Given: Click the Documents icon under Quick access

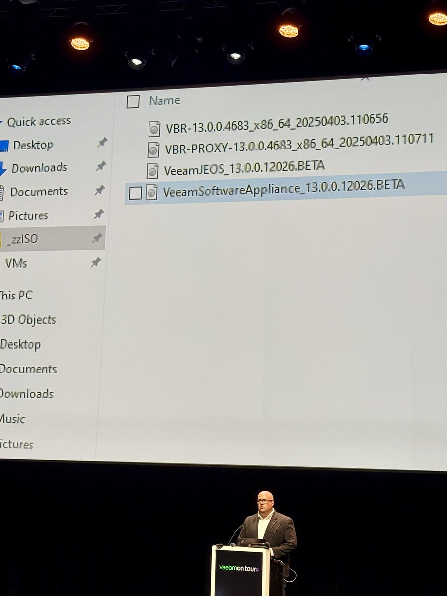Looking at the screenshot, I should 1,192.
